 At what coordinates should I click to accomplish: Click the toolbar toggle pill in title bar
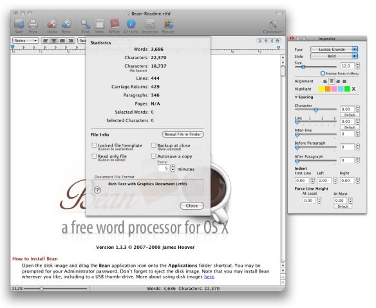279,14
